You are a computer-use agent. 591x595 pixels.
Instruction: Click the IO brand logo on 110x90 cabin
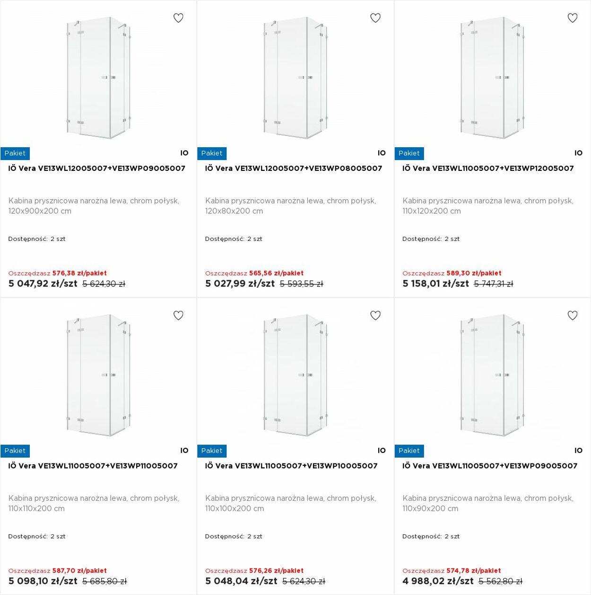coord(579,451)
